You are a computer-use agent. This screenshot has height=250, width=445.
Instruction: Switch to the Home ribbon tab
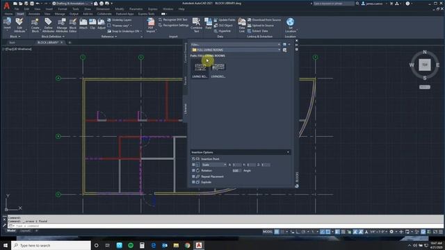pyautogui.click(x=8, y=14)
